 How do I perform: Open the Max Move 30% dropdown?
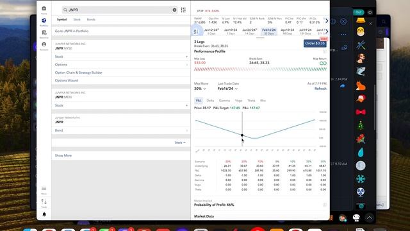[x=200, y=89]
